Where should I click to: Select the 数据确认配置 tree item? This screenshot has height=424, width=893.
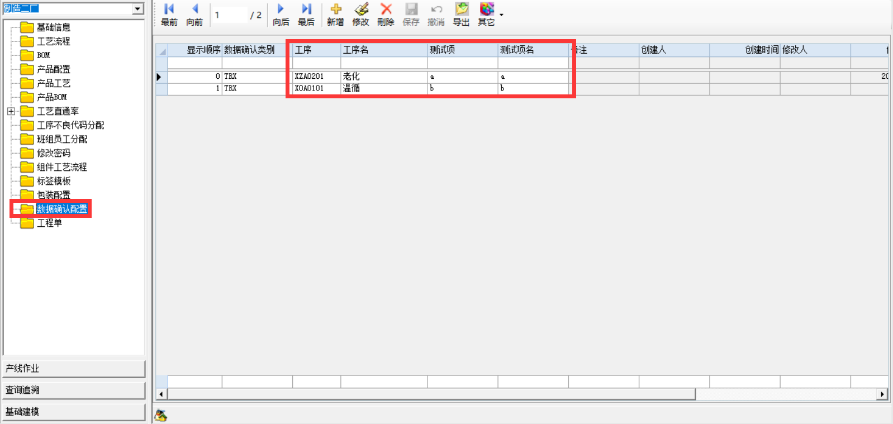click(61, 209)
